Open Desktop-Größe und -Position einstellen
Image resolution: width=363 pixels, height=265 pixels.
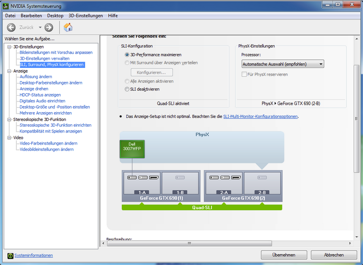click(55, 107)
